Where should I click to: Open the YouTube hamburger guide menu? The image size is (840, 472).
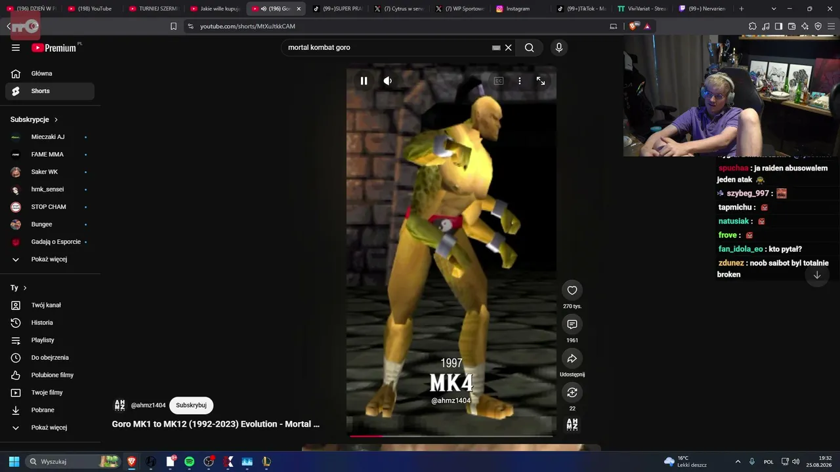click(x=16, y=48)
